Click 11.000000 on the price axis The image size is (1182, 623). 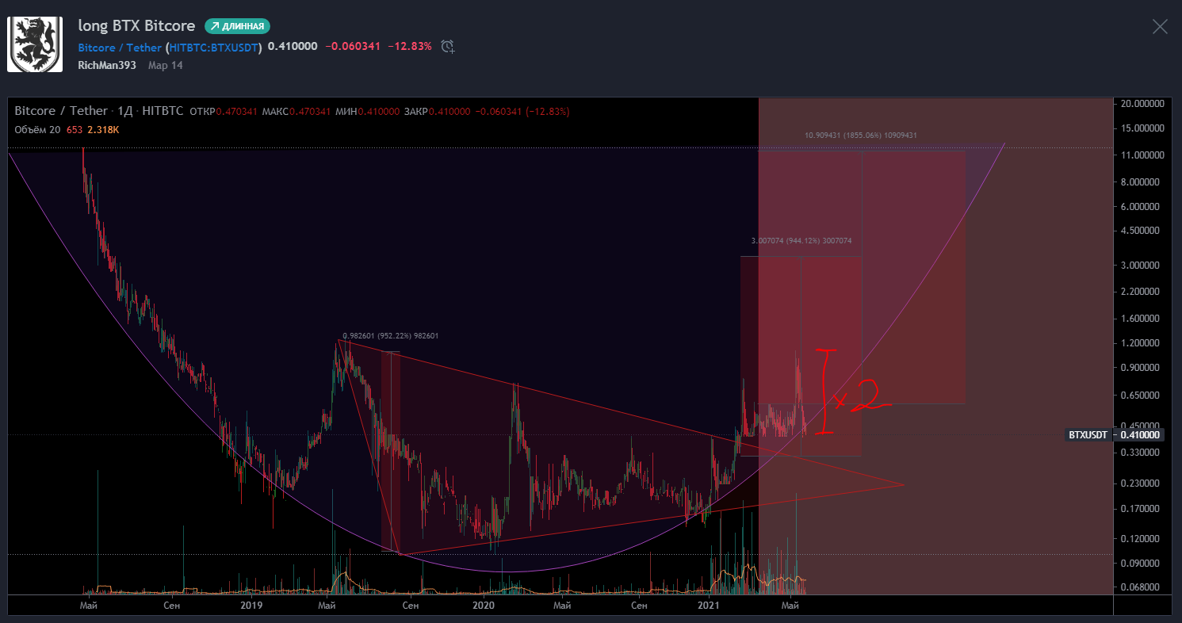[1142, 155]
